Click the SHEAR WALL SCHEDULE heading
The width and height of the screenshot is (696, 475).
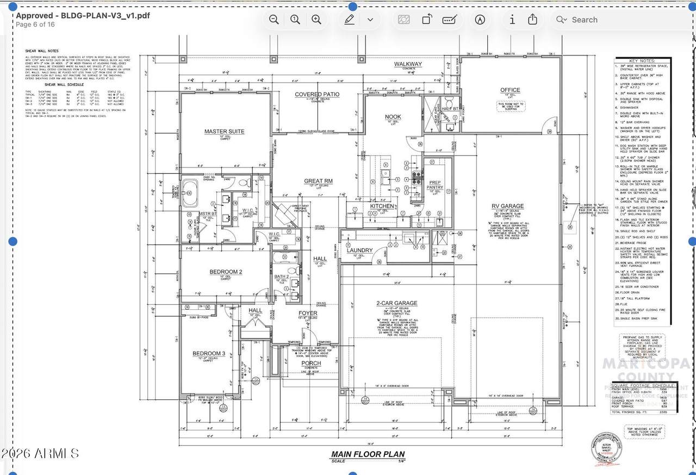point(64,85)
